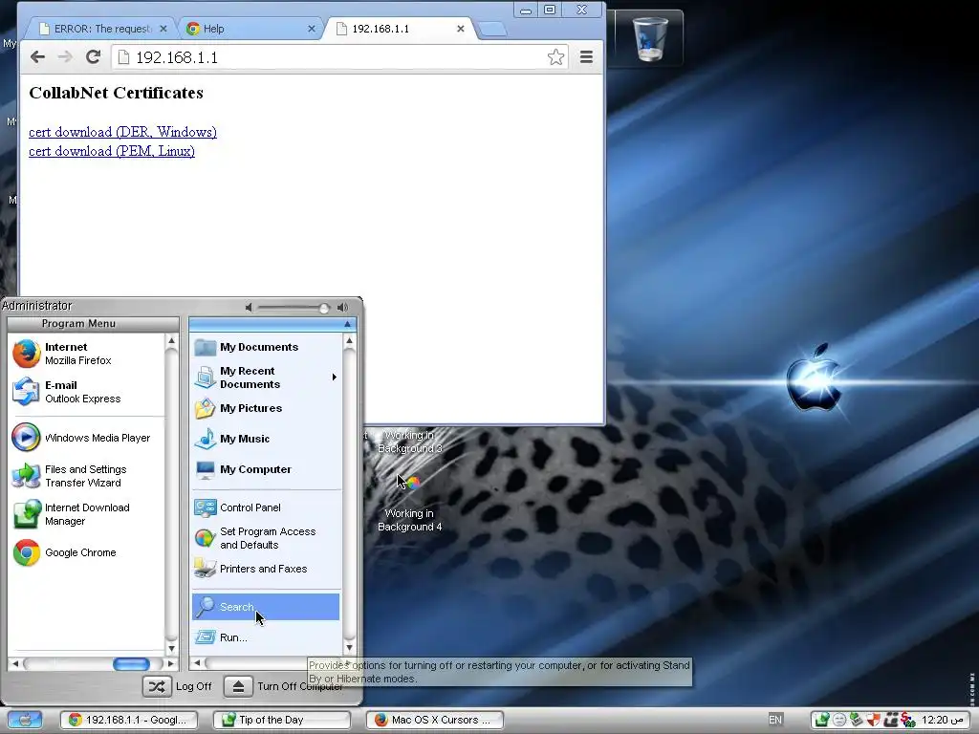Go back with Chrome's back arrow
Screen dimensions: 979x734
37,56
